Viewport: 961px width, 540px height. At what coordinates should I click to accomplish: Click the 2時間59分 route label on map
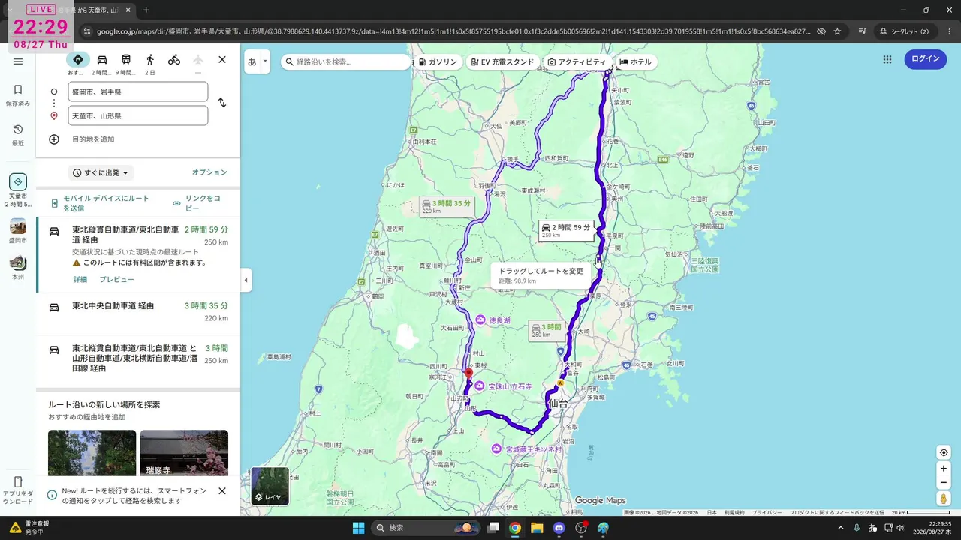tap(566, 230)
